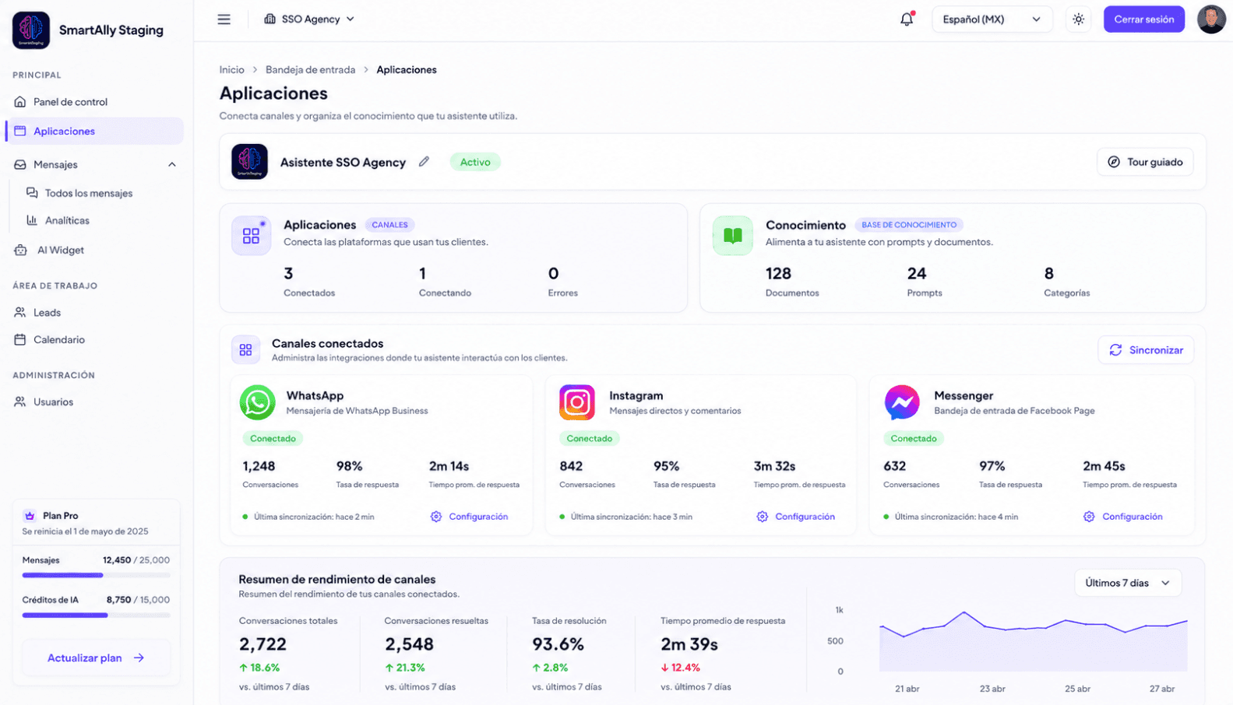
Task: Click Instagram 3m 32s response time
Action: coord(774,466)
